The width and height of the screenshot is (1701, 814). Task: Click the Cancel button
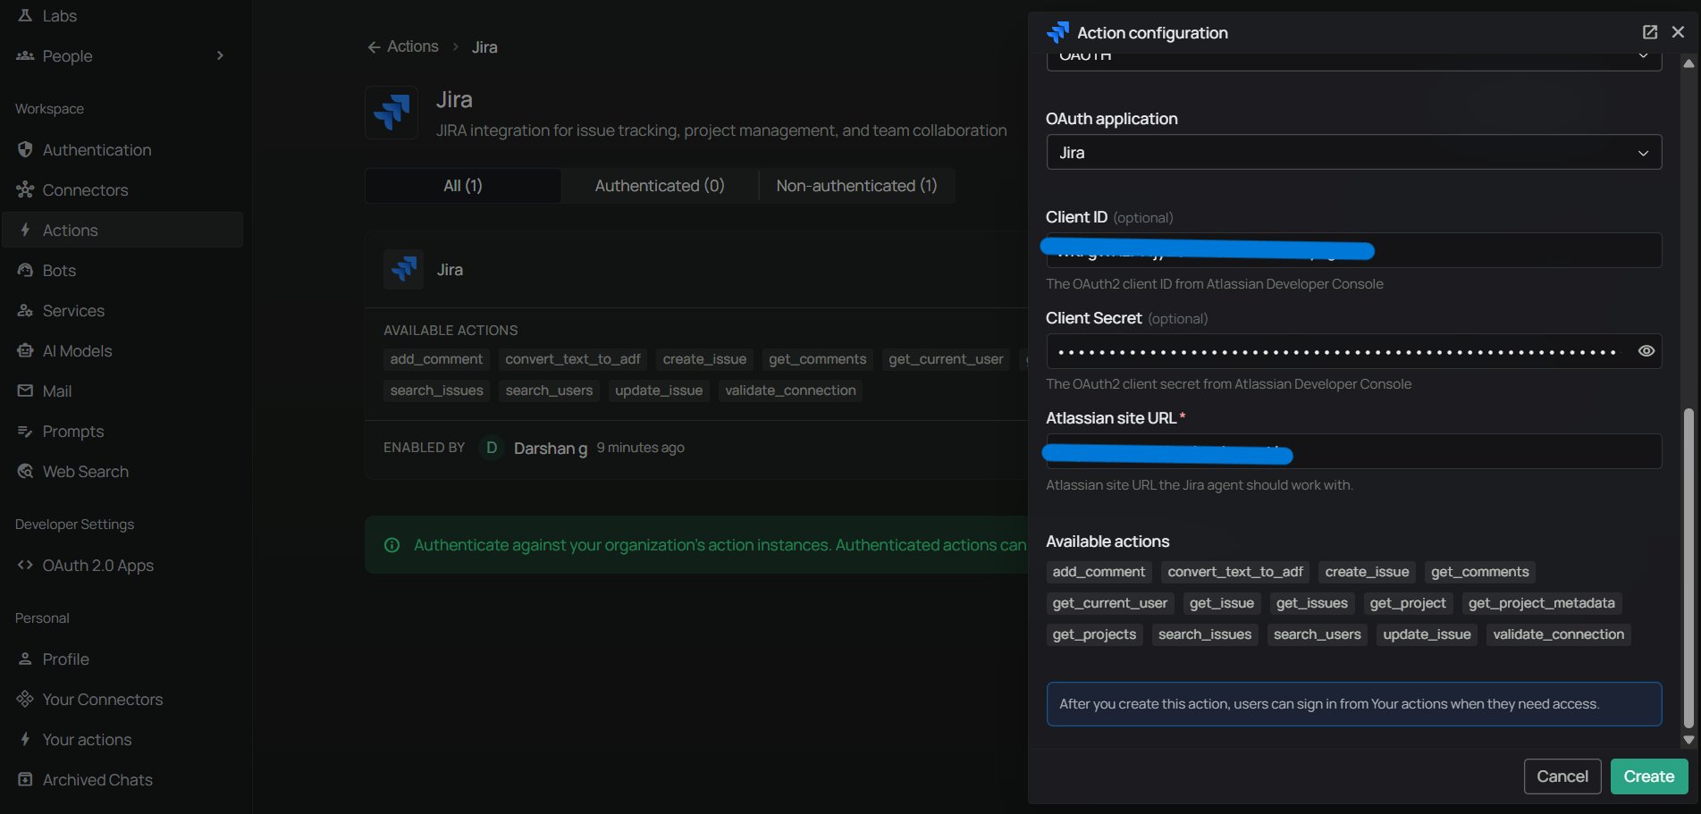click(1562, 776)
